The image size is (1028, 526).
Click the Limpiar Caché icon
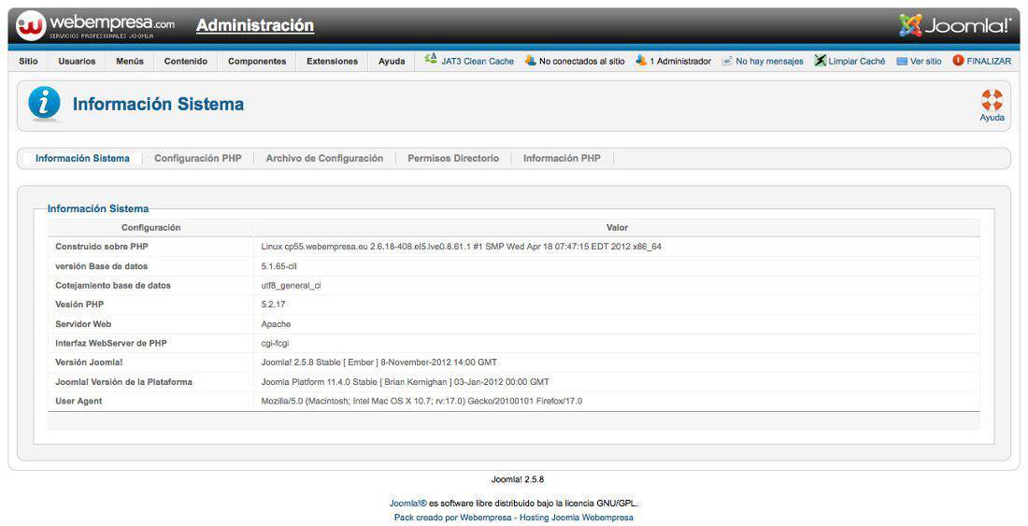(x=821, y=61)
